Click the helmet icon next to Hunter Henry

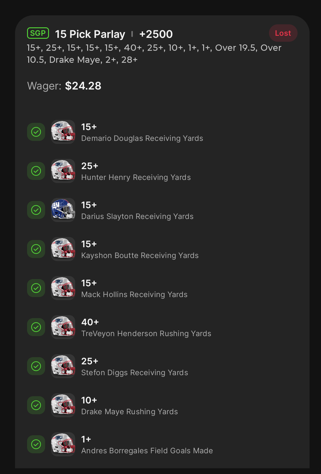(63, 171)
